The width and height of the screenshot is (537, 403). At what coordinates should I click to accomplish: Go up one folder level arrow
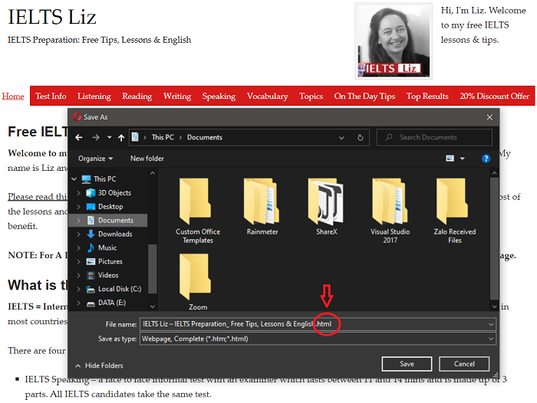point(121,138)
